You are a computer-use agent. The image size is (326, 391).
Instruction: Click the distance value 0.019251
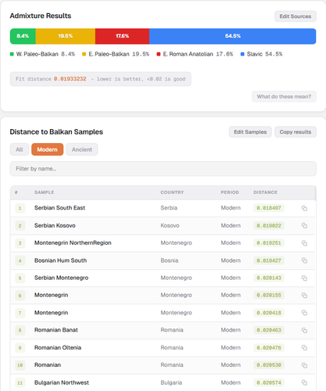[269, 243]
